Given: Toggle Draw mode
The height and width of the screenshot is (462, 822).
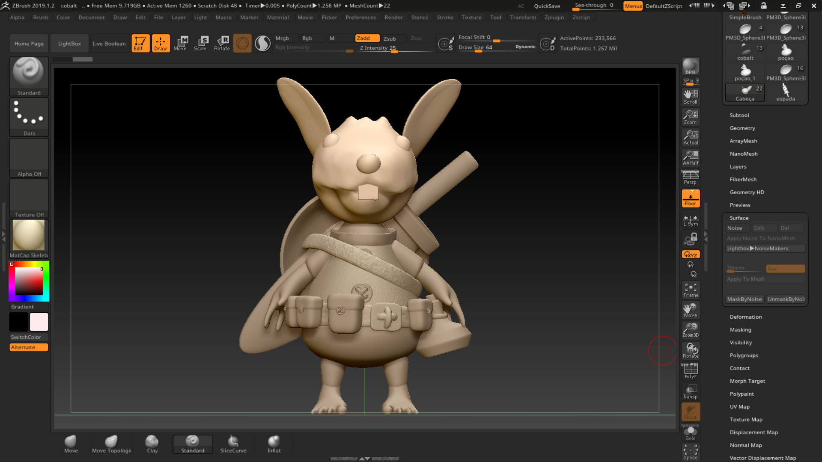Looking at the screenshot, I should pos(161,43).
